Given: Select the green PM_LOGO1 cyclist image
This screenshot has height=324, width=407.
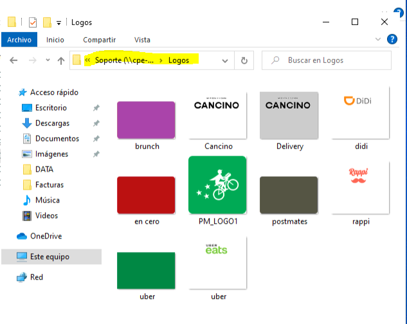Looking at the screenshot, I should pyautogui.click(x=217, y=185).
